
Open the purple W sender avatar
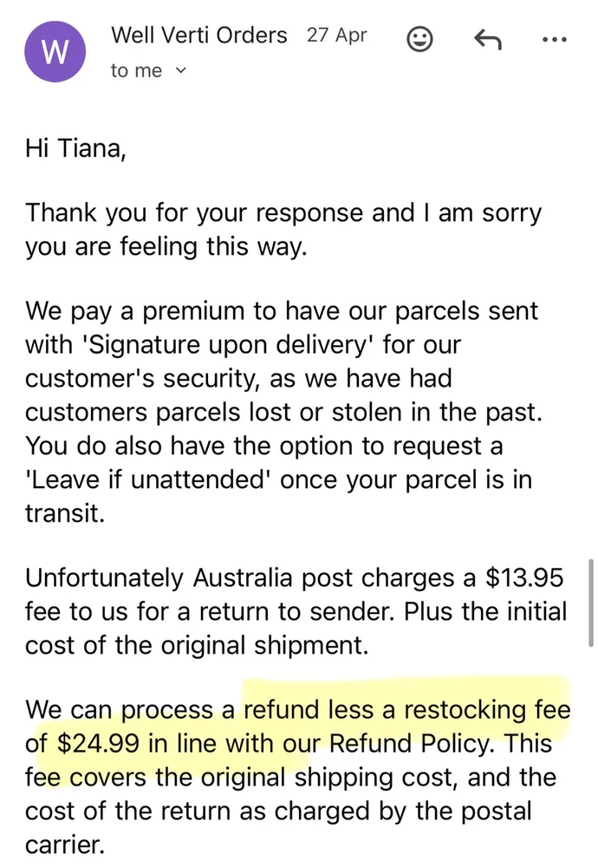(x=55, y=52)
